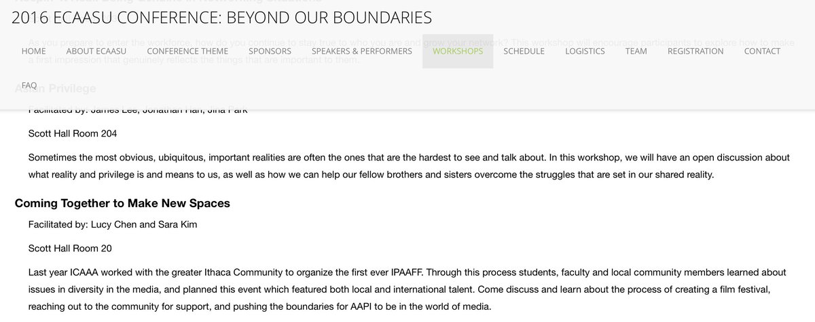Click the highlighted WORKSHOPS tab
The width and height of the screenshot is (815, 322).
[x=458, y=51]
